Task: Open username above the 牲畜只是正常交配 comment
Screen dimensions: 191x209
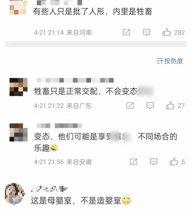Action: point(75,80)
